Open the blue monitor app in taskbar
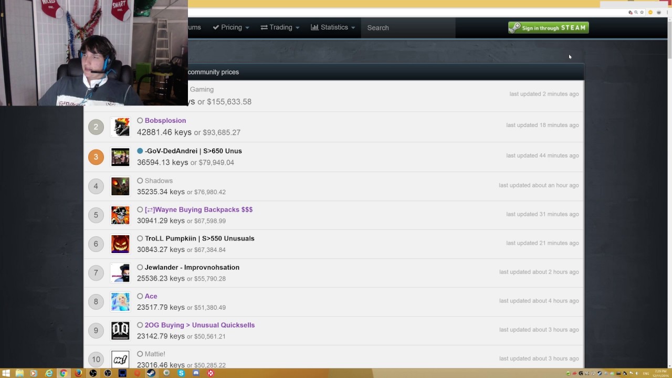 click(122, 373)
